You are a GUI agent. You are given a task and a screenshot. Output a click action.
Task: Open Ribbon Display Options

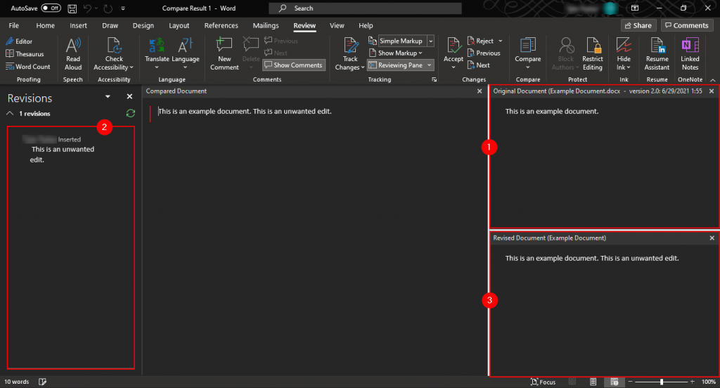point(635,8)
